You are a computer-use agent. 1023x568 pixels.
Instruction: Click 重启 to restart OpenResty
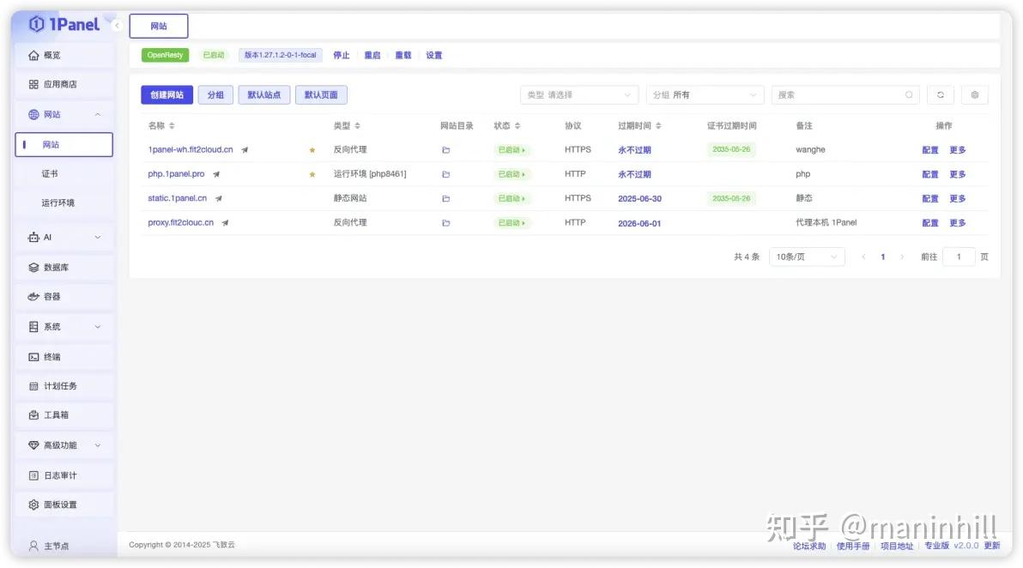pos(372,56)
